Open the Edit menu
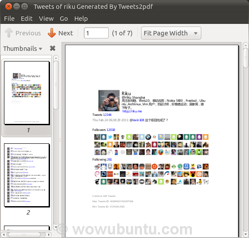The image size is (249, 238). 27,19
